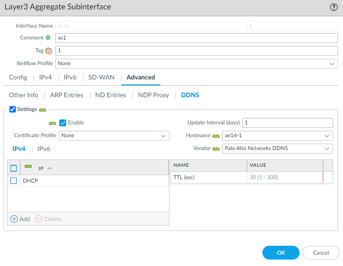343x266 pixels.
Task: Switch to the SD-WAN tab
Action: click(x=101, y=77)
